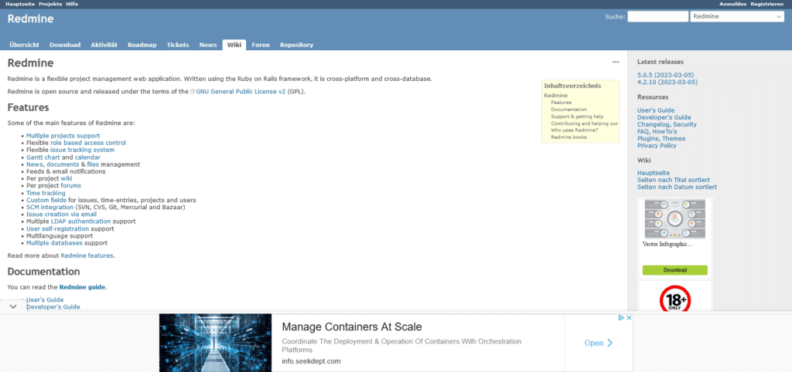Click inside the Suche search field
792x372 pixels.
657,16
